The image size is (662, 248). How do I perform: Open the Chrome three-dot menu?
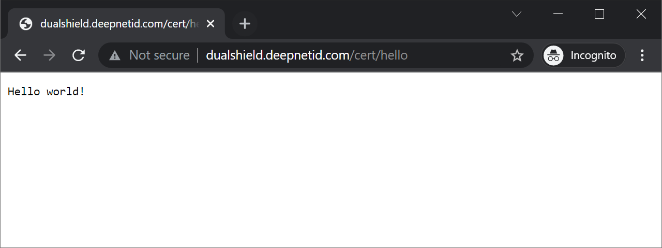coord(642,55)
